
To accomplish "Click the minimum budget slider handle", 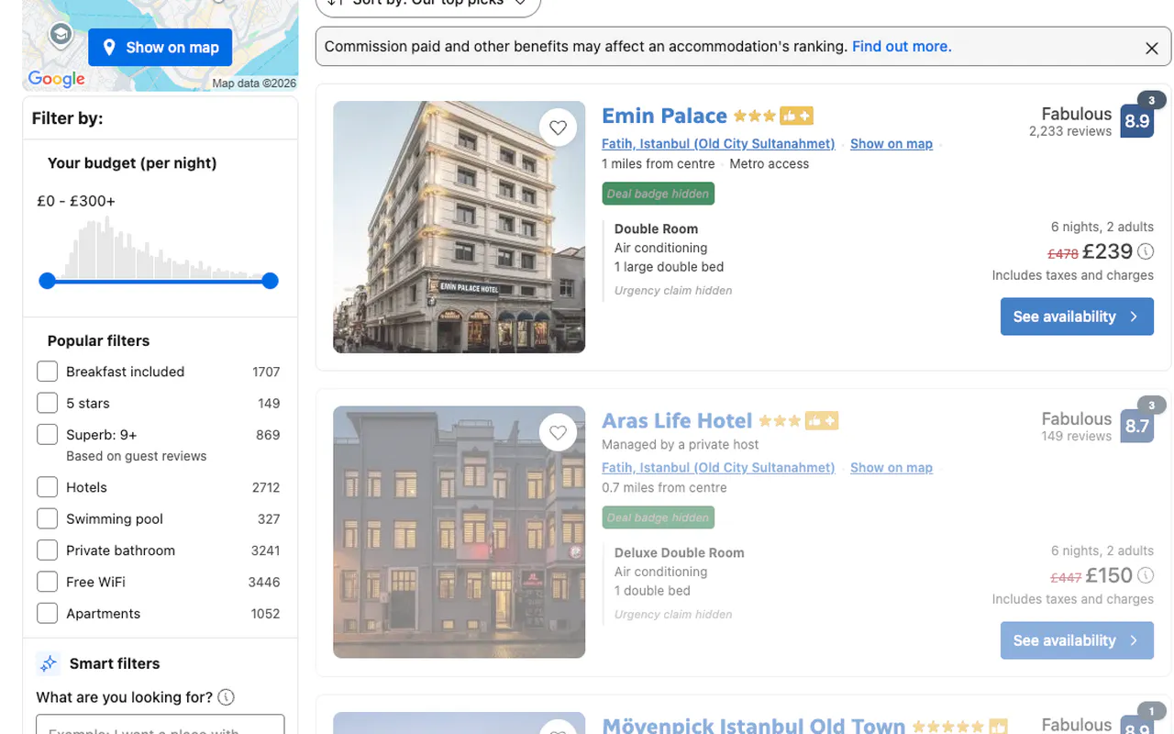I will point(48,281).
